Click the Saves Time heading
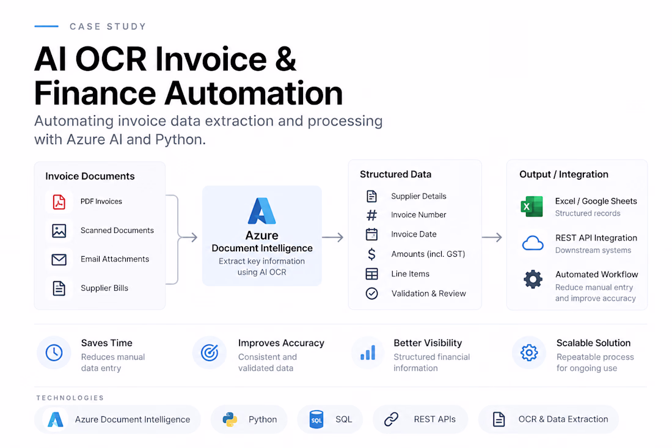 [107, 343]
